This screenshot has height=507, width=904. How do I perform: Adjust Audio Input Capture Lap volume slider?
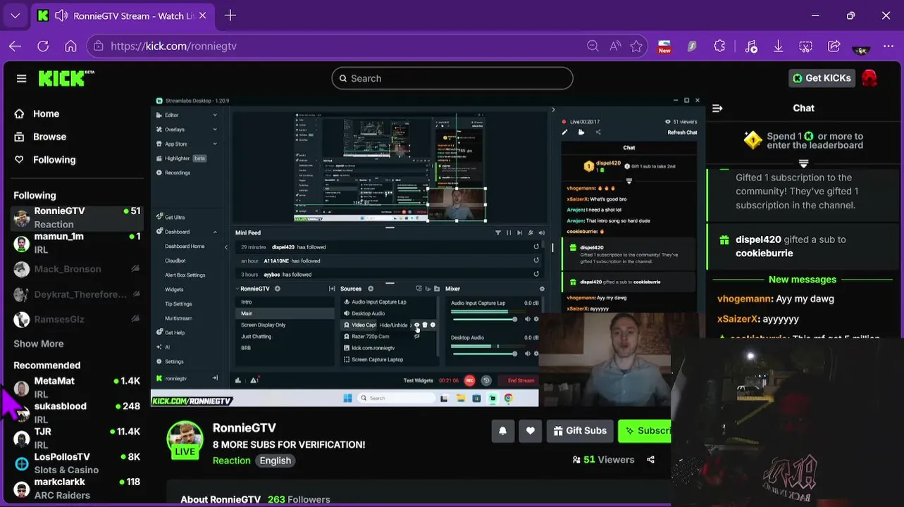pyautogui.click(x=484, y=319)
